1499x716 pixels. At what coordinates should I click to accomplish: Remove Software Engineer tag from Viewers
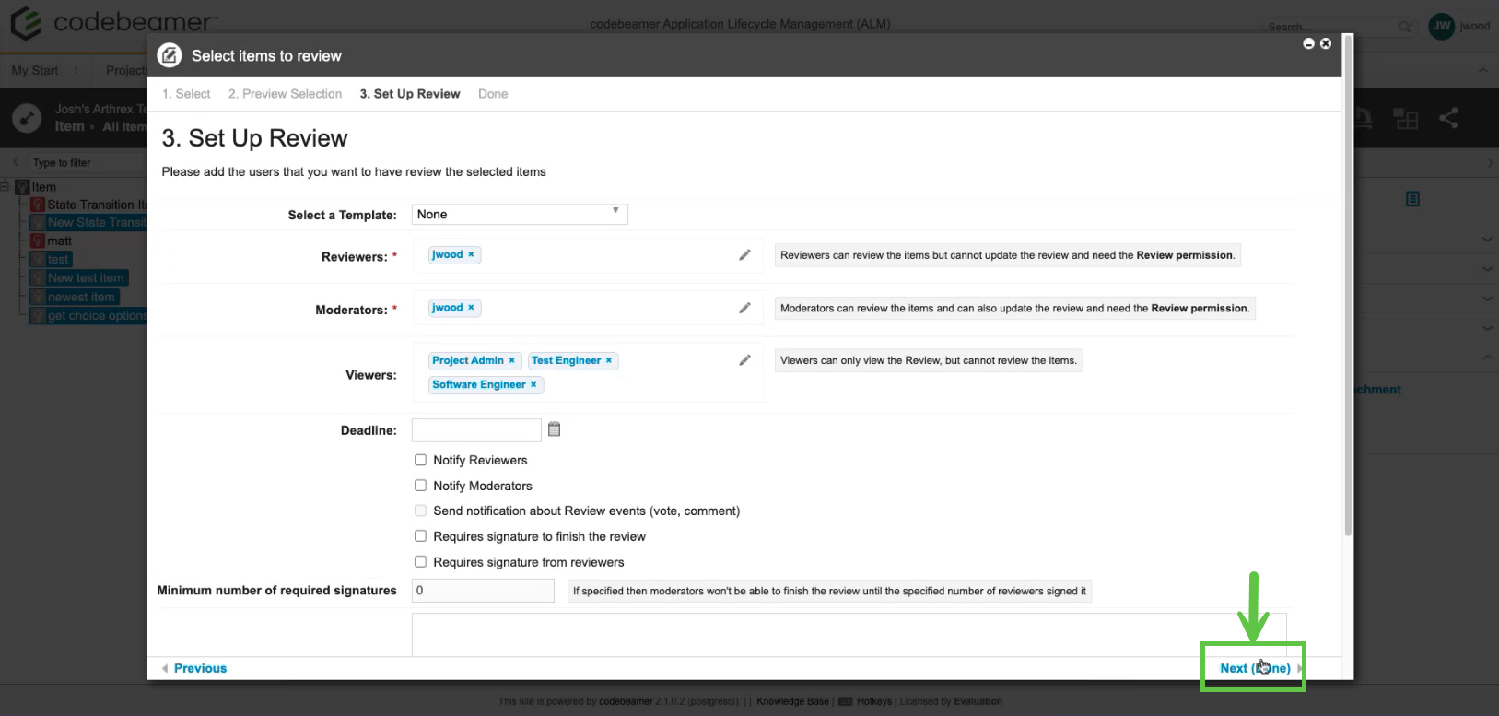pyautogui.click(x=533, y=385)
